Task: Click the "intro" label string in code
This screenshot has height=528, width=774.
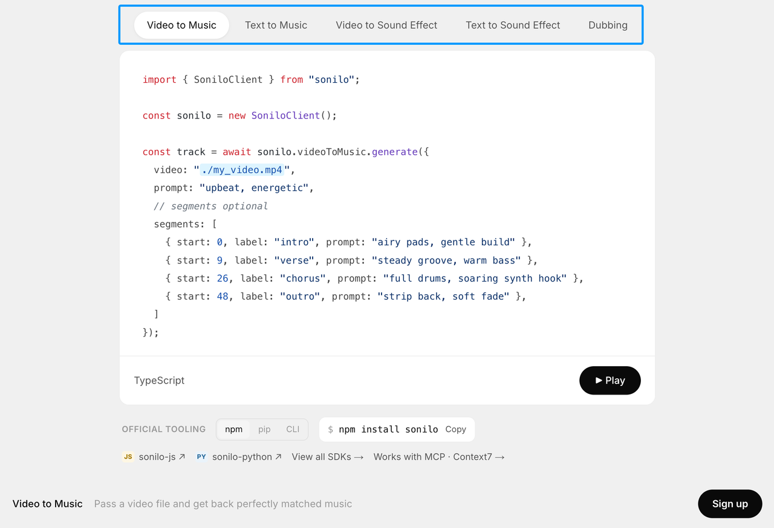Action: 294,242
